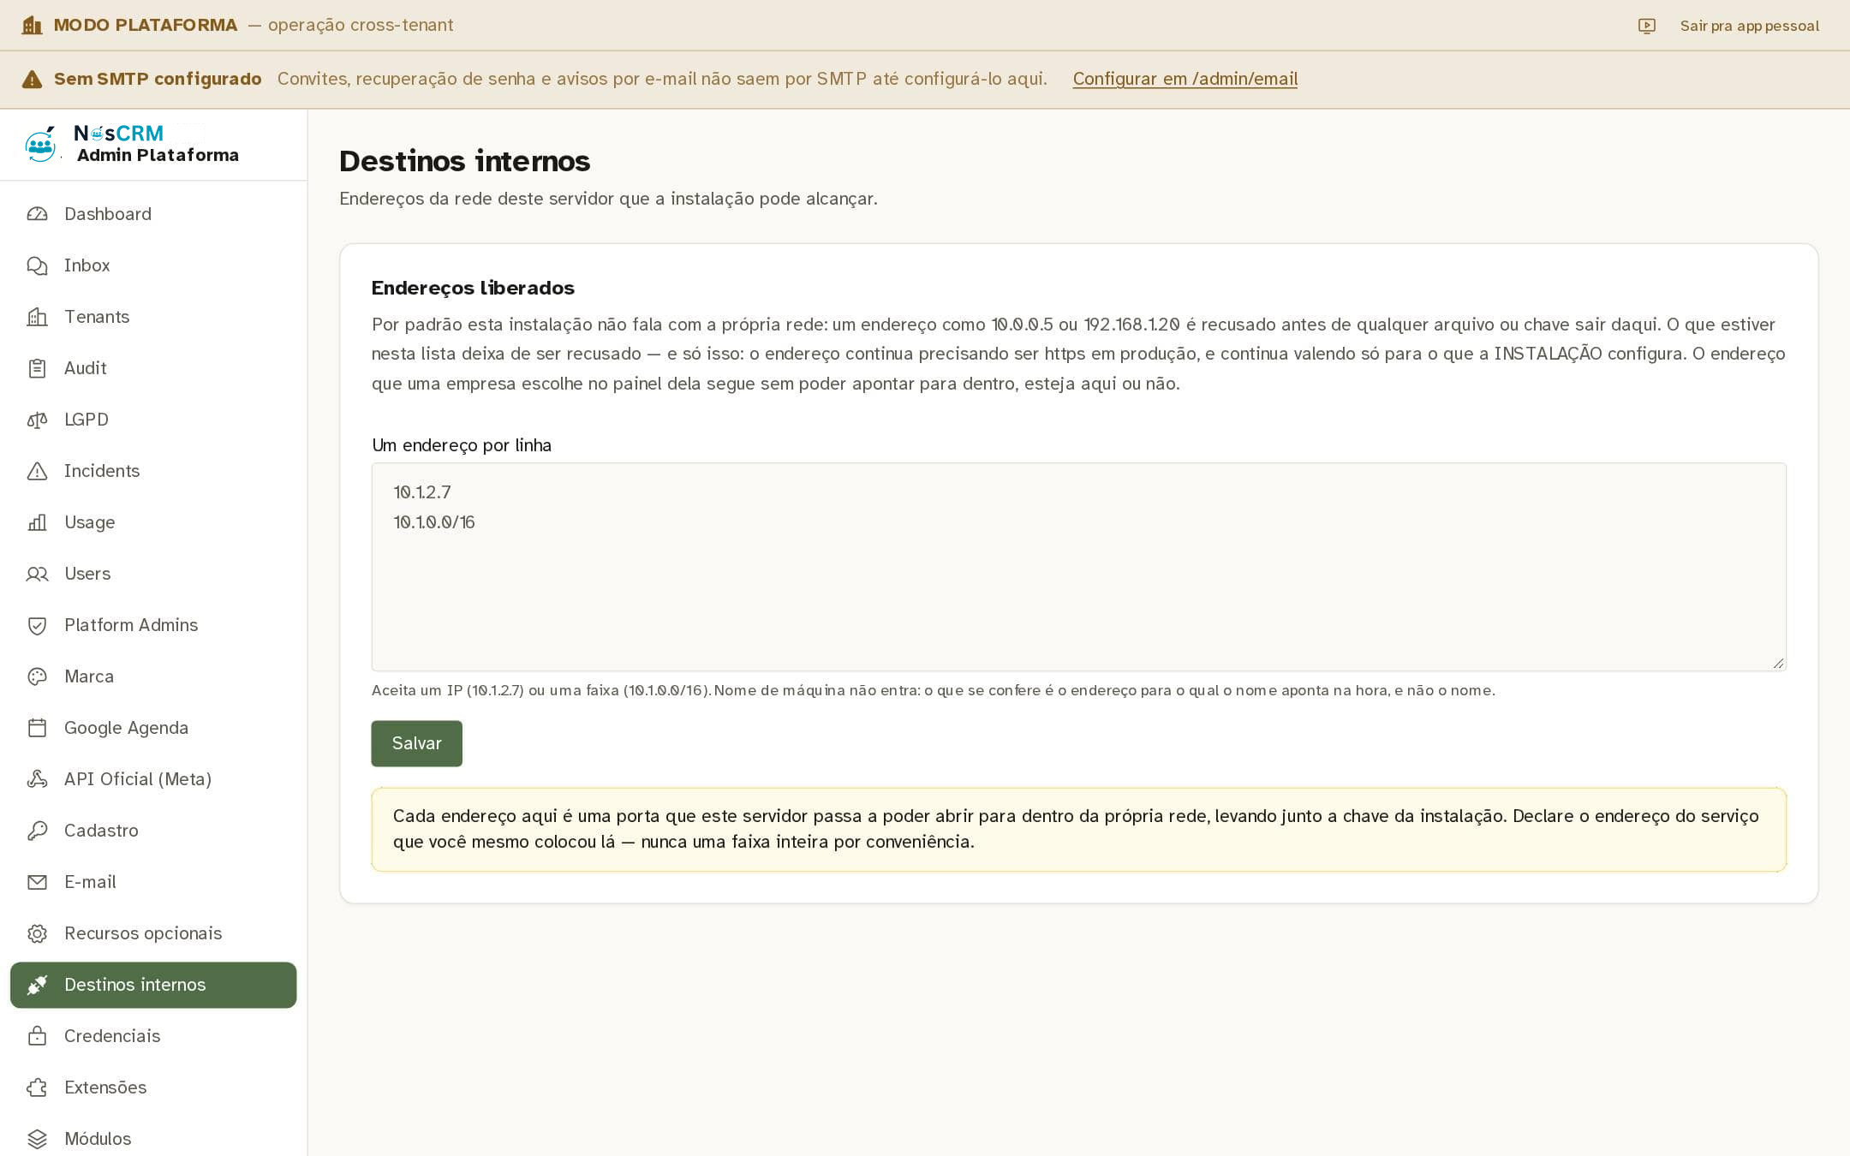Click the Extensões puzzle piece icon
The height and width of the screenshot is (1156, 1850).
[37, 1087]
